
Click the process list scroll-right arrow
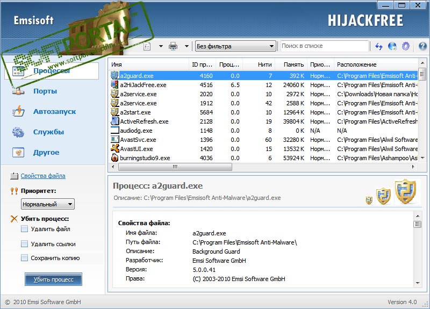pyautogui.click(x=413, y=167)
